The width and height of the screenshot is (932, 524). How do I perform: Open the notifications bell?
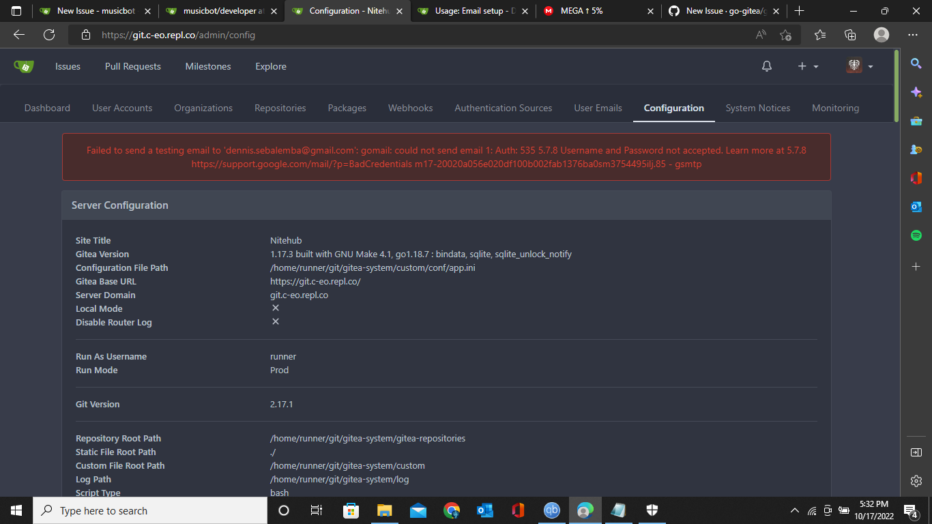(766, 66)
